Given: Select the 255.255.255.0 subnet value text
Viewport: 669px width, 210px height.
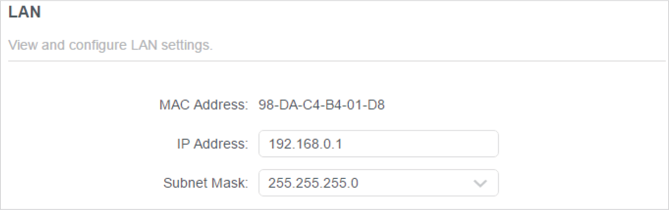Looking at the screenshot, I should point(313,183).
